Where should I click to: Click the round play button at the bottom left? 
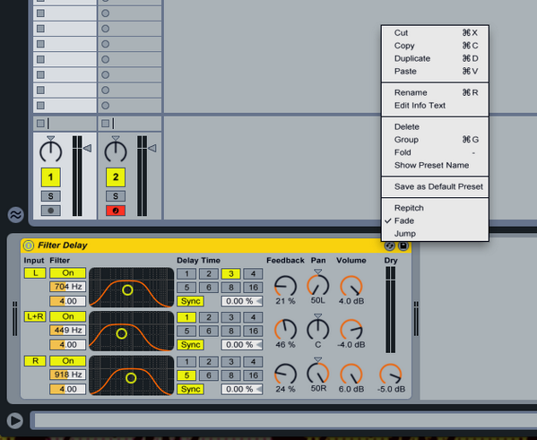pyautogui.click(x=15, y=420)
